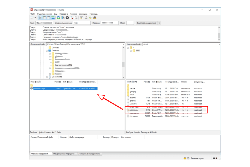
Task: Open the Сервер menu
Action: point(73,14)
